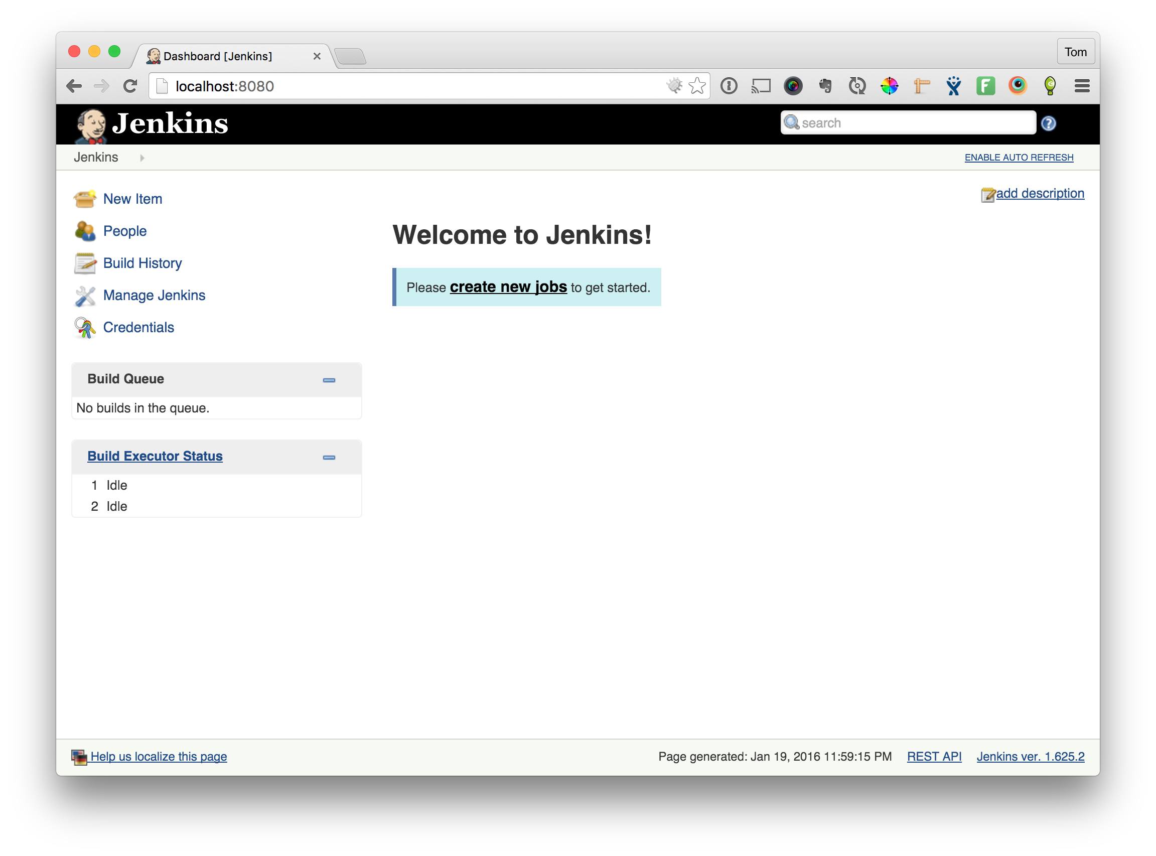Click the Jenkins breadcrumb text

coord(96,157)
